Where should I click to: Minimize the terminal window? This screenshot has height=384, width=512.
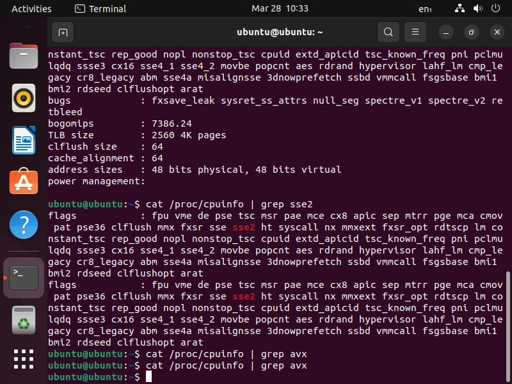click(445, 32)
